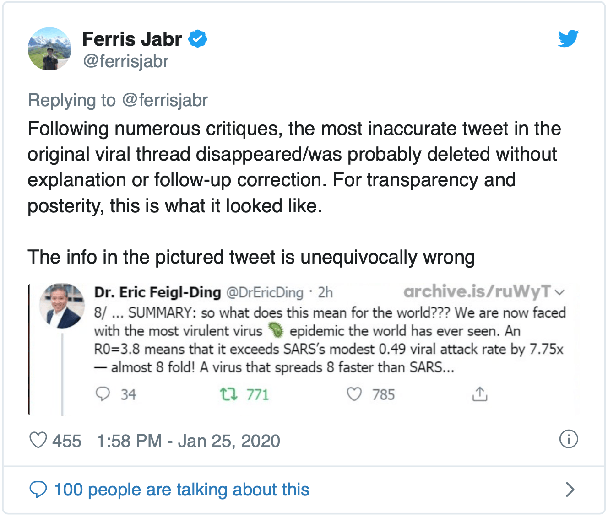Expand the right-facing chevron at bottom right
The width and height of the screenshot is (608, 517).
(x=570, y=489)
